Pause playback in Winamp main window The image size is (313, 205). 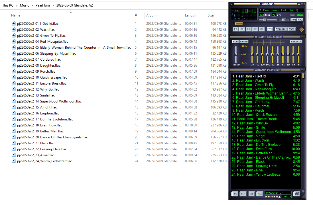pos(249,29)
